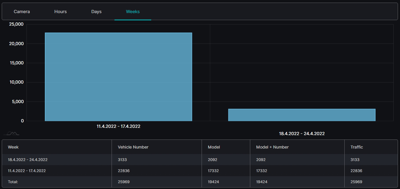Click y-axis label 15,000
This screenshot has height=189, width=400.
coord(16,63)
